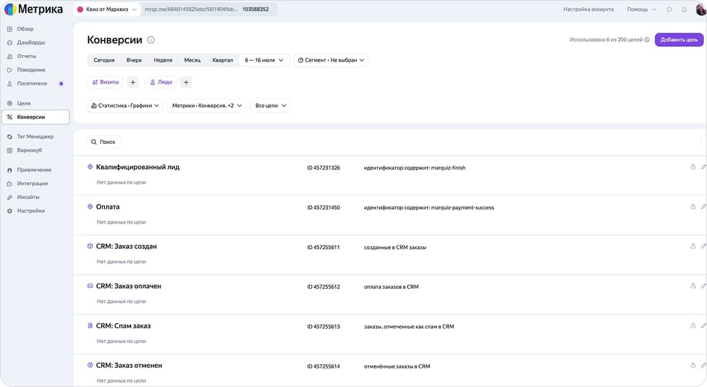
Task: Select the Месяц period
Action: [x=192, y=60]
